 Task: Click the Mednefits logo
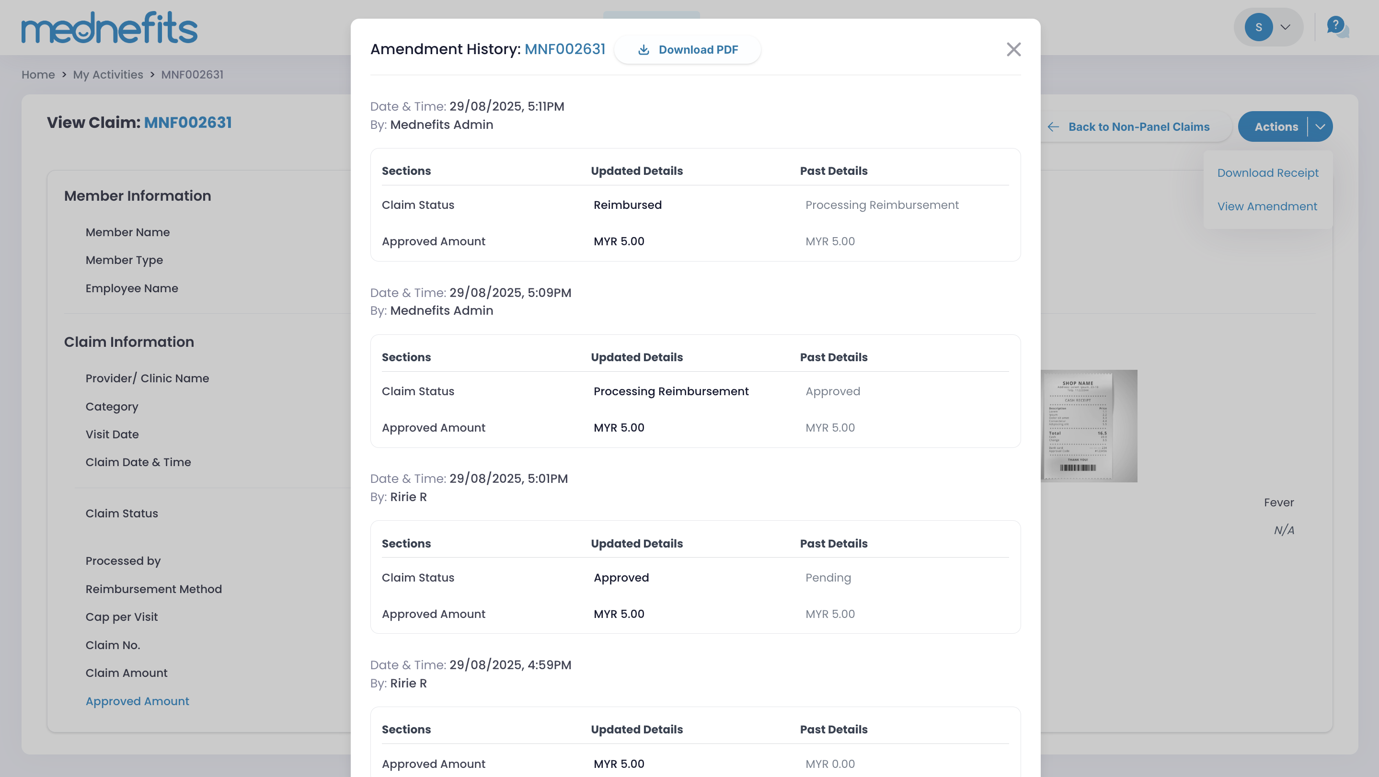[x=109, y=27]
